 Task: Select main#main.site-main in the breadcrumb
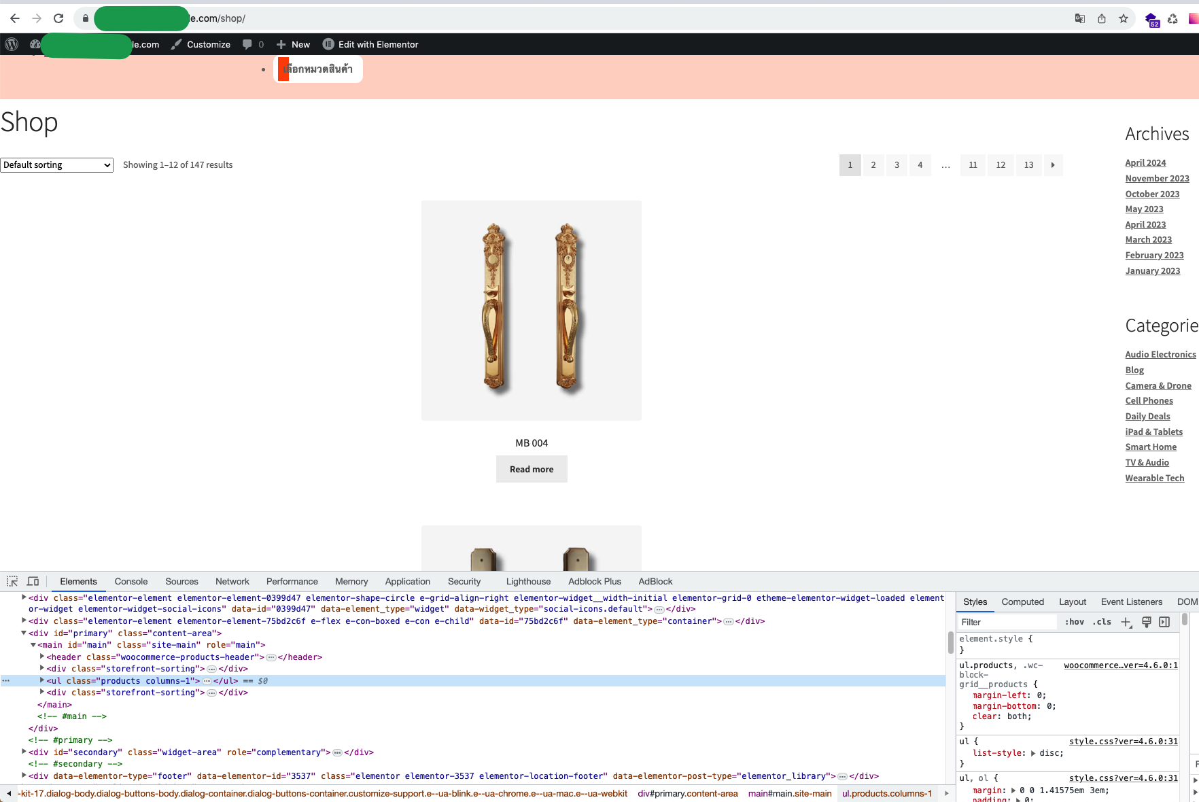tap(790, 793)
